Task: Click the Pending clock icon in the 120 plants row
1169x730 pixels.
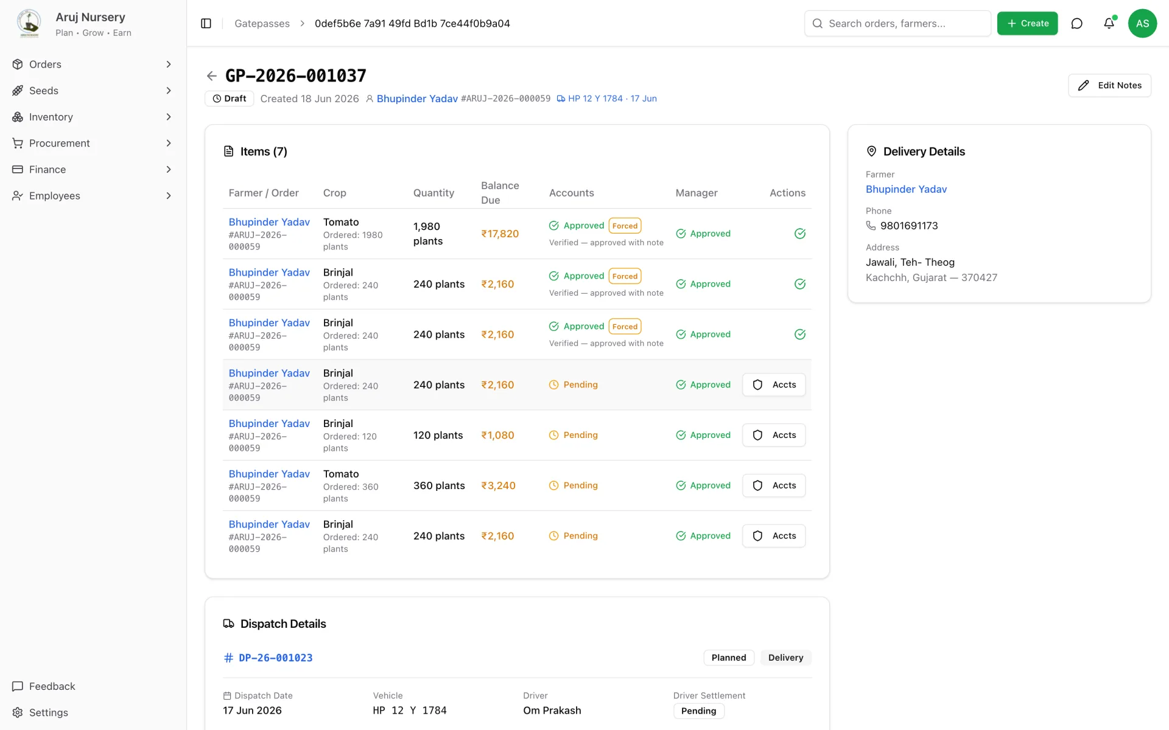Action: tap(553, 435)
